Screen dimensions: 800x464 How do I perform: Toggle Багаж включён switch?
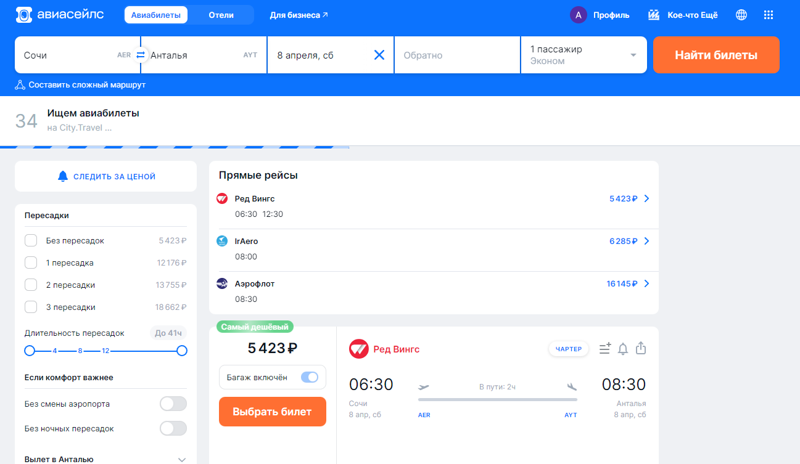(x=310, y=377)
